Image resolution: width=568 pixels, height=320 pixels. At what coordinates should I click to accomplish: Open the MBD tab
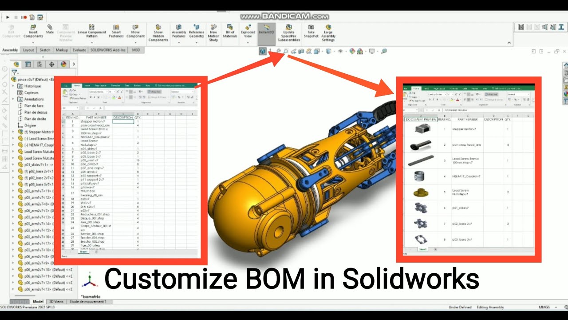(x=136, y=50)
